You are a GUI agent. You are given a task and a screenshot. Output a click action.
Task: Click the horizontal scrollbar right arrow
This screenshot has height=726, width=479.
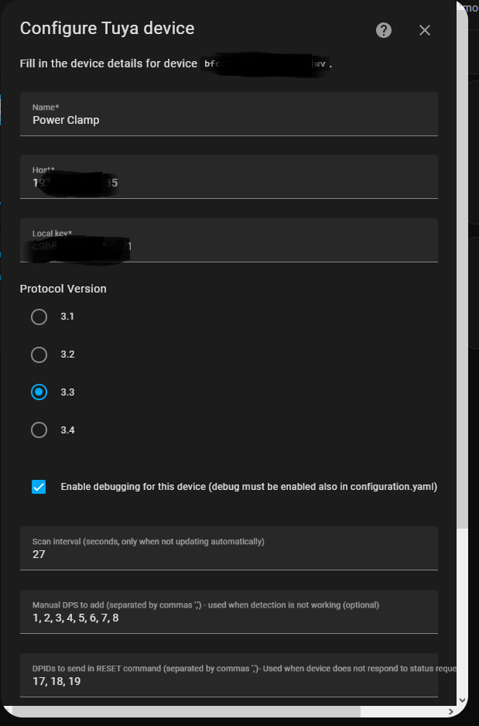click(449, 711)
